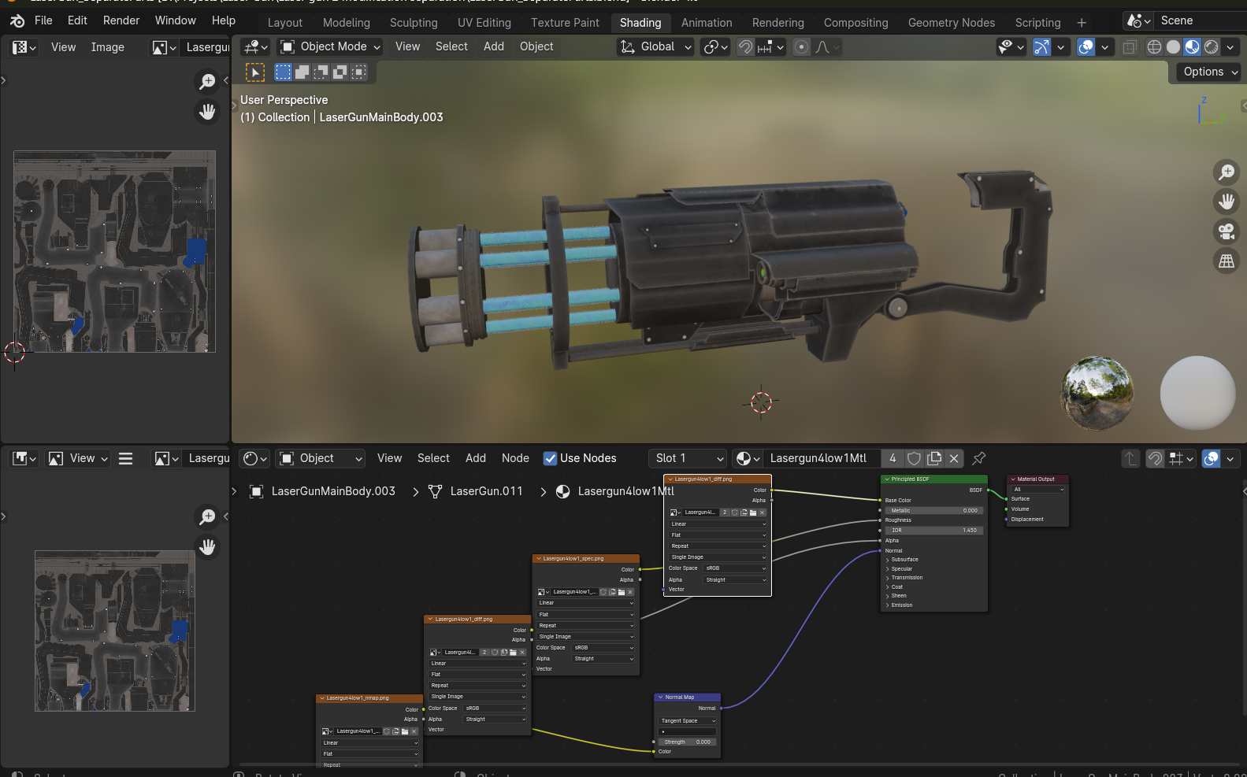Click Image menu in upper image editor
Viewport: 1247px width, 777px height.
107,47
